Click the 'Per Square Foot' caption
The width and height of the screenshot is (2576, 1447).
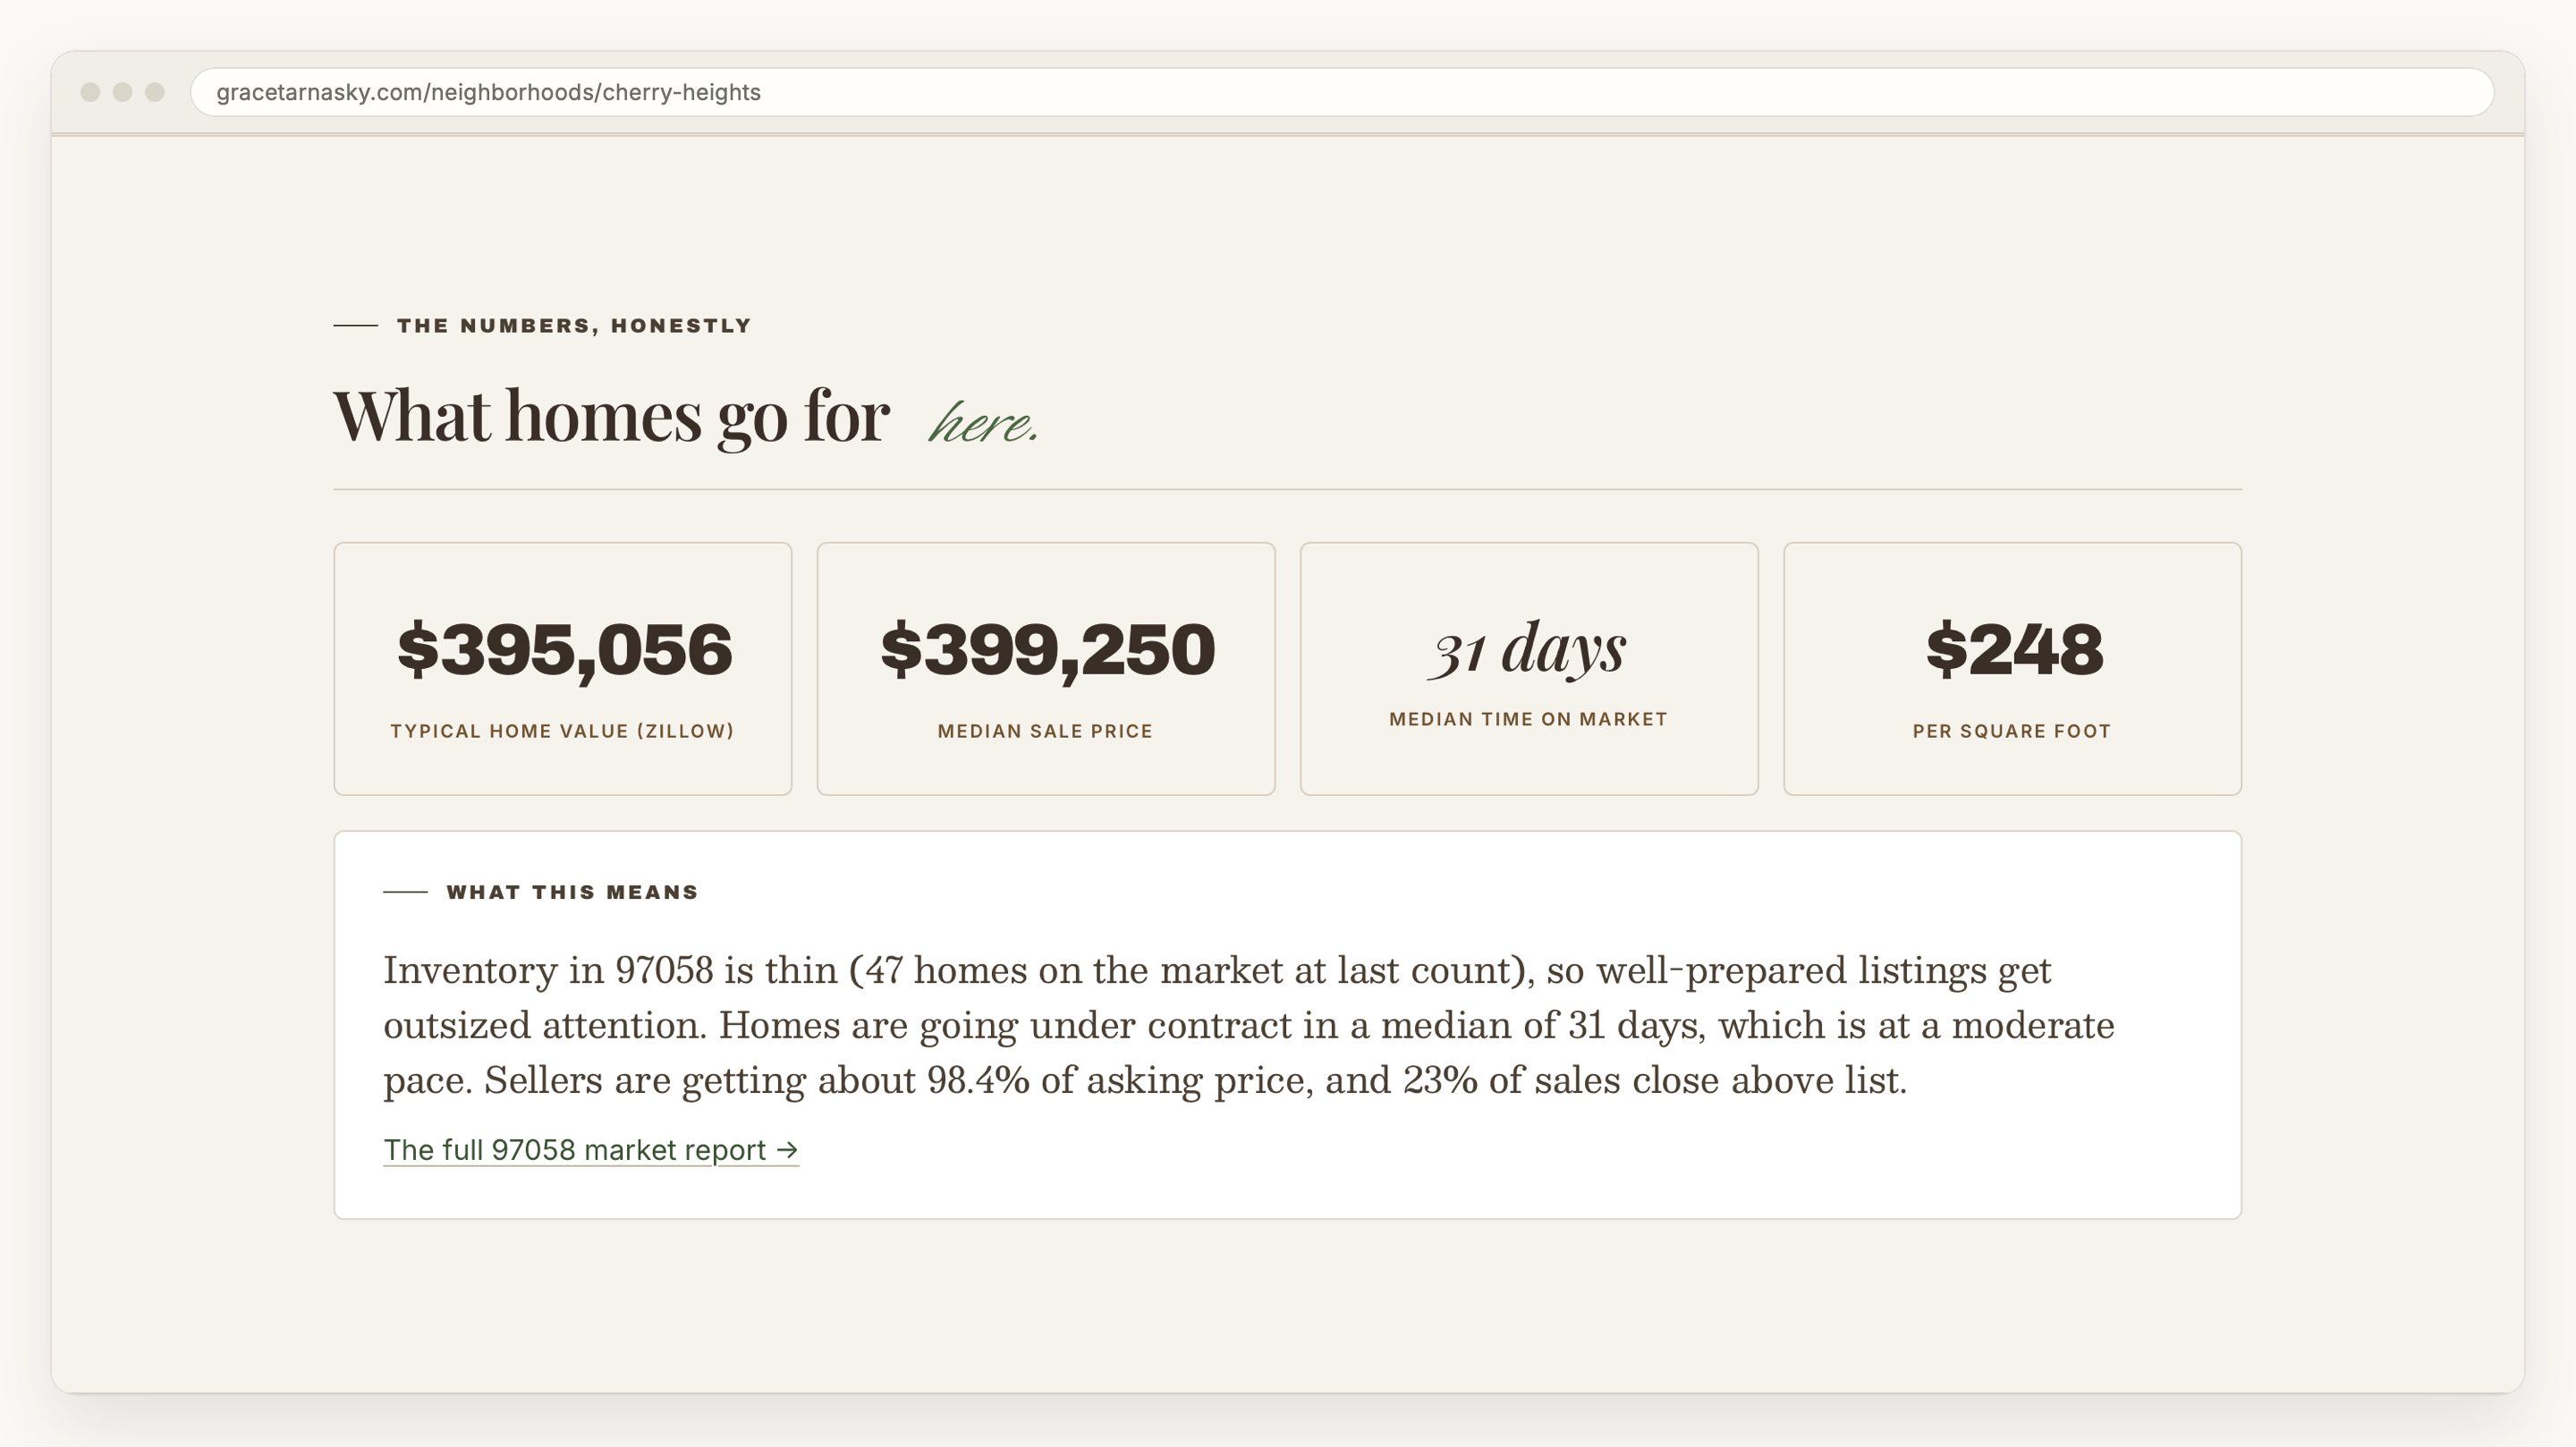tap(2012, 731)
